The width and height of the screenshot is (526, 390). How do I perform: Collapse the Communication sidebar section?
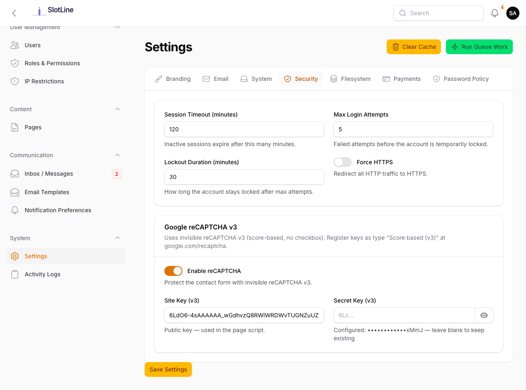coord(118,155)
